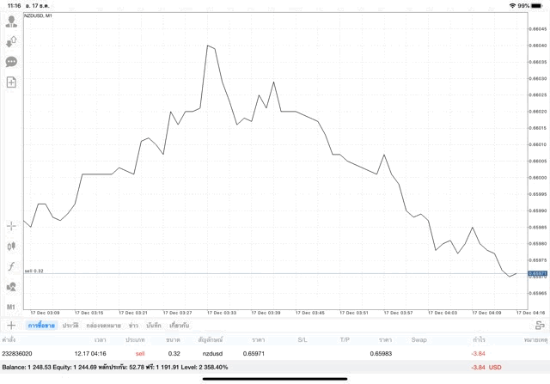Tap the plus icon beside the tabs
550x384 pixels.
[11, 326]
